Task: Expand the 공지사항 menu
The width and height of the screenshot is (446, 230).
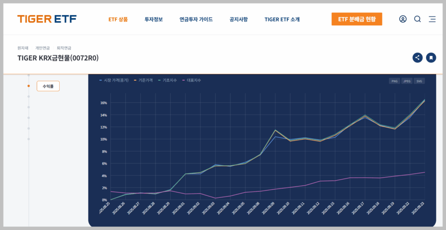Action: pos(239,20)
